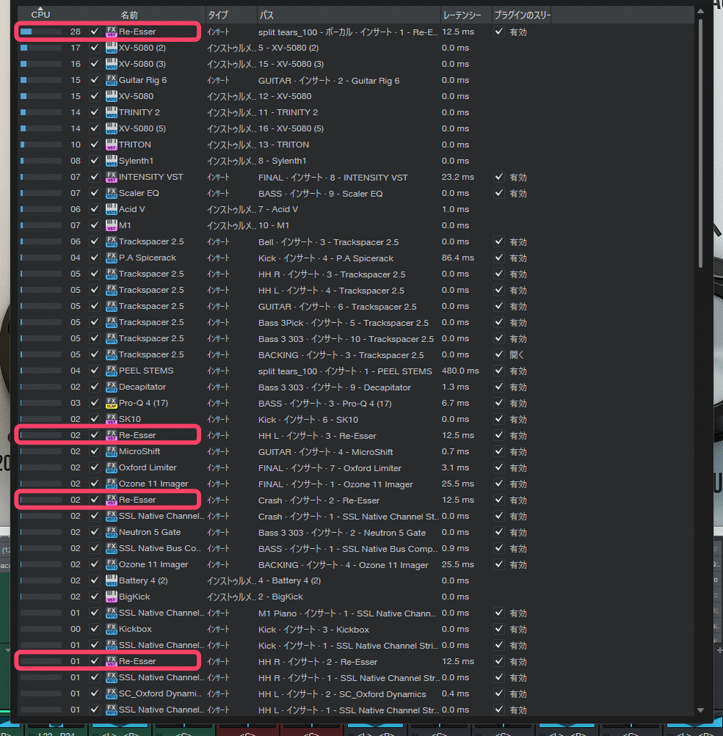
Task: Click the Kickbox FX plugin icon
Action: pos(112,629)
